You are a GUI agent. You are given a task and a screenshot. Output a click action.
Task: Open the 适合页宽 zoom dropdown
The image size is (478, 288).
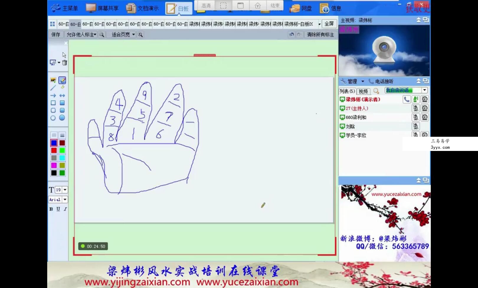click(123, 35)
